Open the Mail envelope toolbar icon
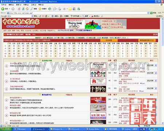Viewport: 164px width, 131px height. point(55,9)
